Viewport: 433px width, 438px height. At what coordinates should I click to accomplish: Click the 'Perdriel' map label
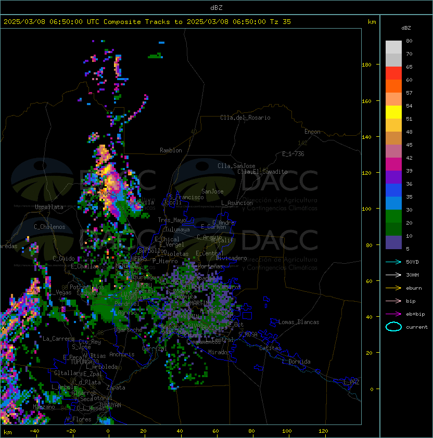pyautogui.click(x=126, y=303)
